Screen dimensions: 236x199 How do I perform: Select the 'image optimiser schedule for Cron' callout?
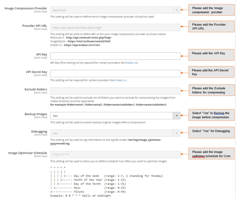211,154
